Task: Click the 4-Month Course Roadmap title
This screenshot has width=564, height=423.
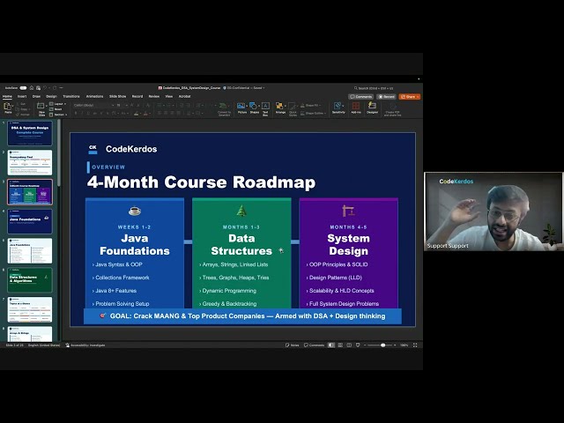Action: [x=201, y=182]
